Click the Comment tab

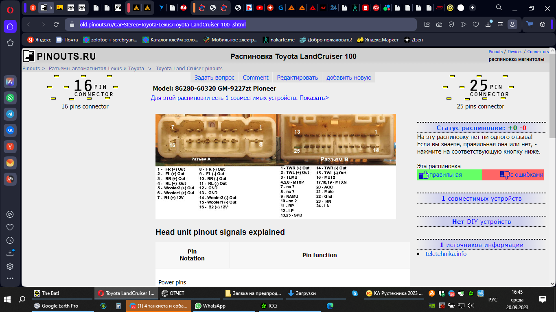[256, 78]
